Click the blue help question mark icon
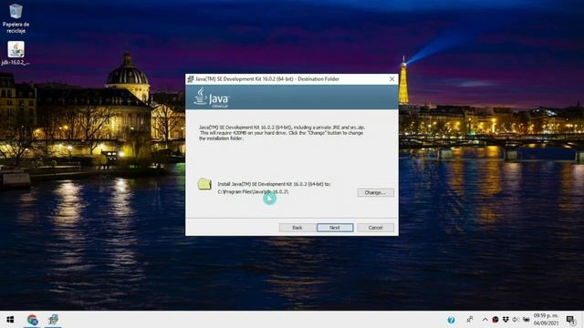The image size is (584, 328). coord(451,320)
